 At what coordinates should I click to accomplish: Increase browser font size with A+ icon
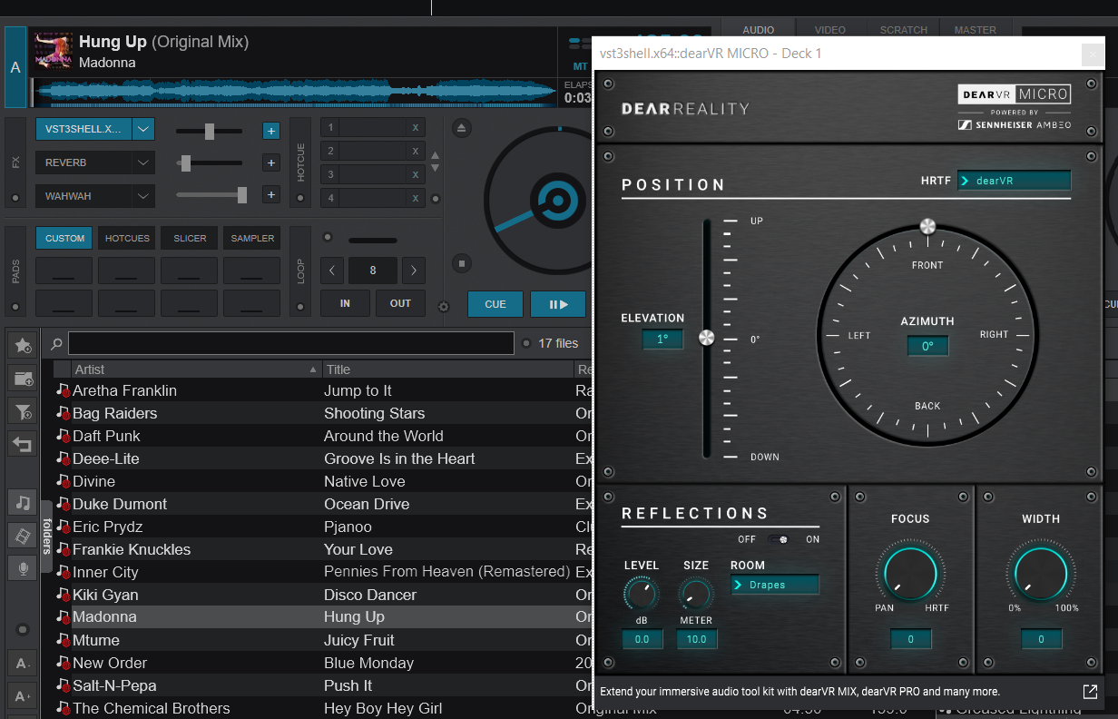click(23, 696)
